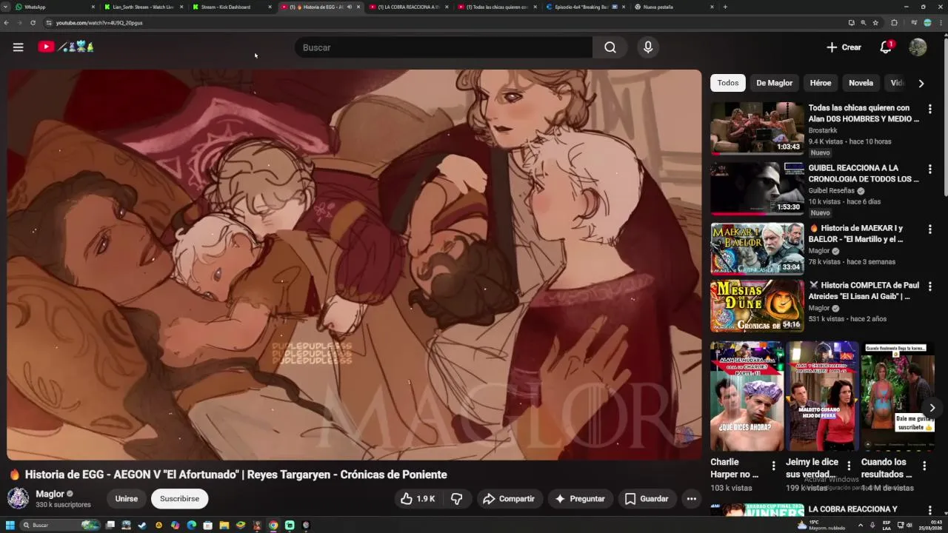Open Maglor channel name link
This screenshot has width=948, height=533.
50,494
